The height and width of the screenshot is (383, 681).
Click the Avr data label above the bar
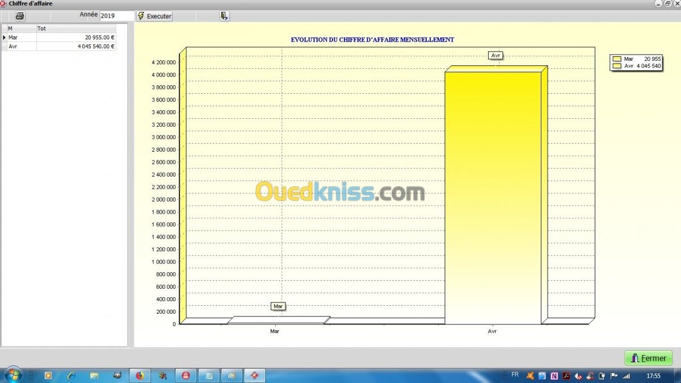[495, 55]
